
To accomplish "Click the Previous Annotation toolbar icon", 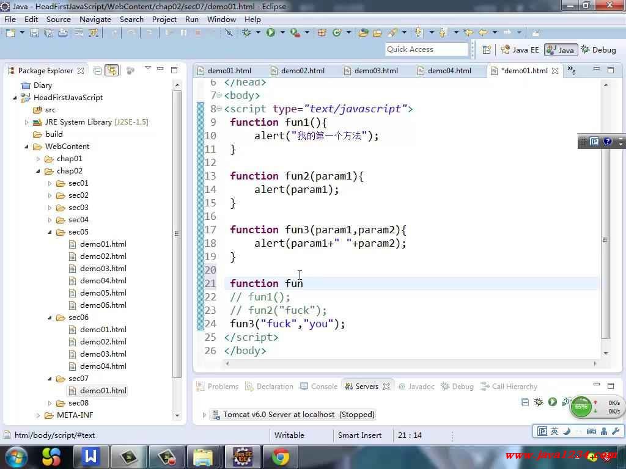I will 443,33.
